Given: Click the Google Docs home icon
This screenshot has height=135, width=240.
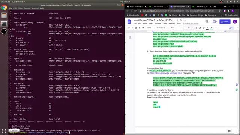Looking at the screenshot, I should 129,21.
